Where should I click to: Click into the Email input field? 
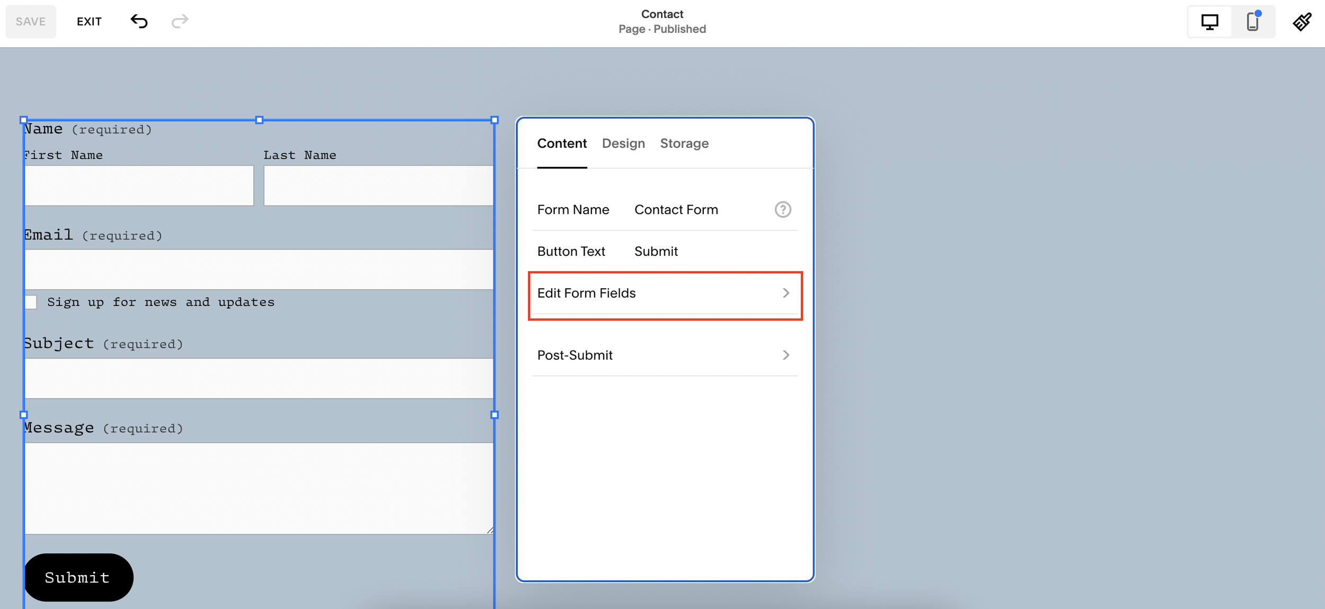259,270
